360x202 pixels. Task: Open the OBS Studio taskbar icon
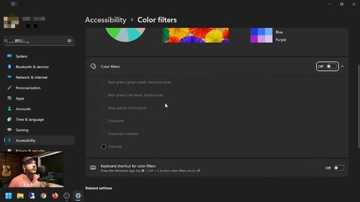coord(66,196)
